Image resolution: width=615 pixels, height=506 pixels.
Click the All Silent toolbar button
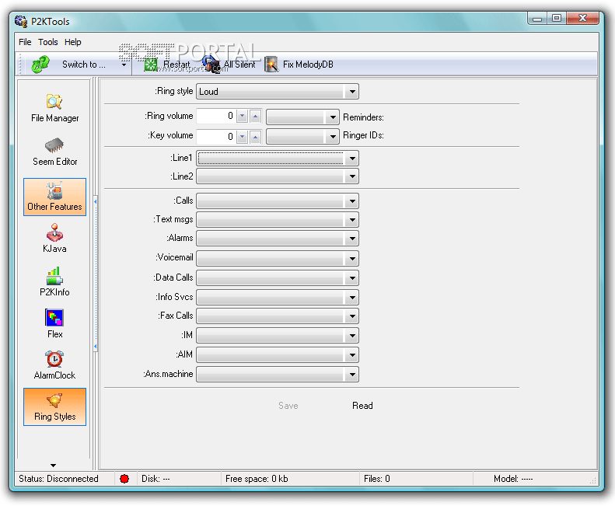click(229, 65)
